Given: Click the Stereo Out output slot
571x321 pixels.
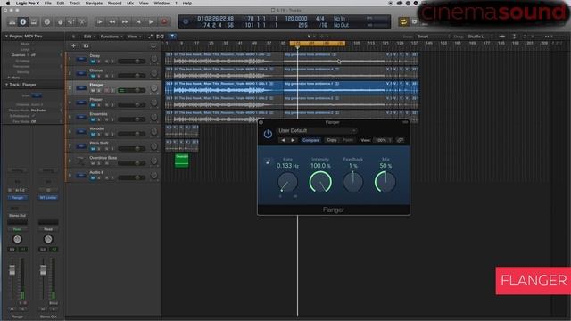Looking at the screenshot, I should 17,216.
